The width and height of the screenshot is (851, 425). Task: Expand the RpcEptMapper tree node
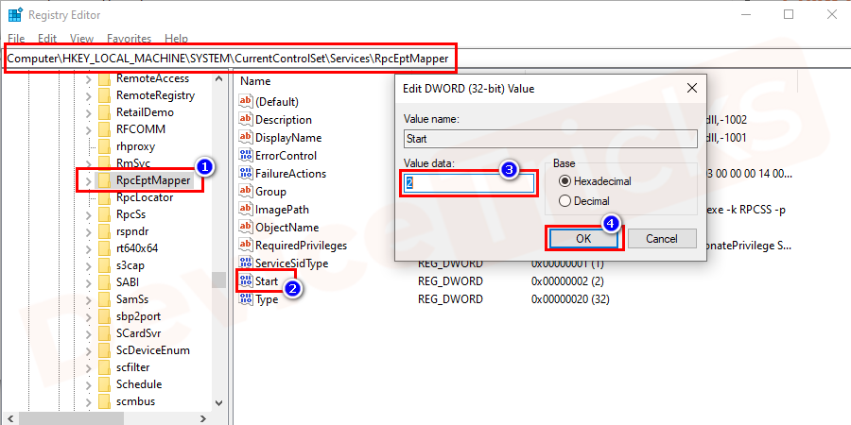click(x=88, y=180)
